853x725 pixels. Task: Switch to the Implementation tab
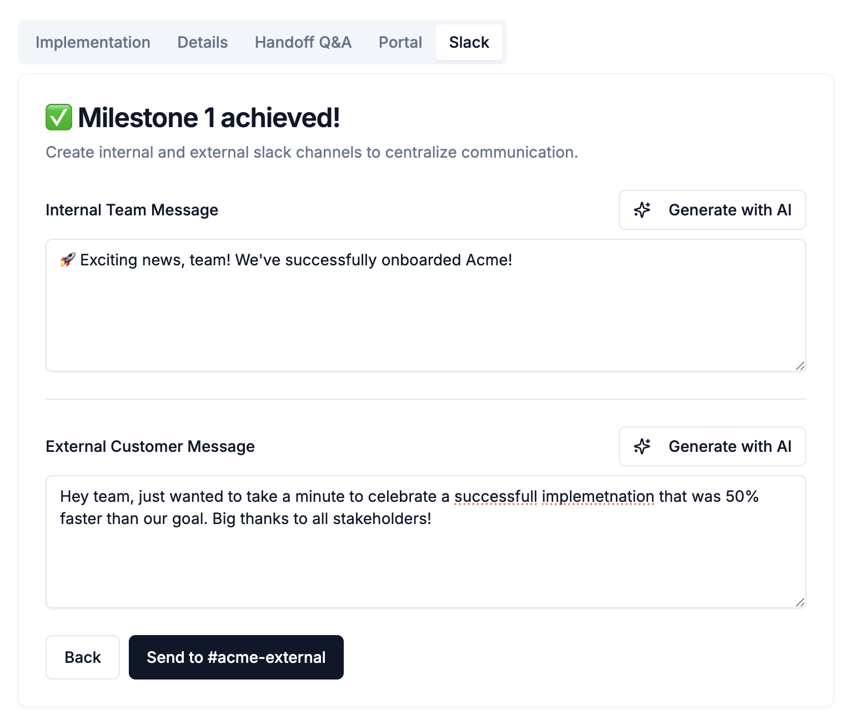point(93,42)
